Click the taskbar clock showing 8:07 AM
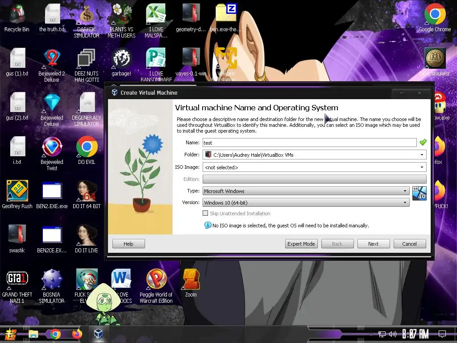This screenshot has width=457, height=343. [415, 334]
